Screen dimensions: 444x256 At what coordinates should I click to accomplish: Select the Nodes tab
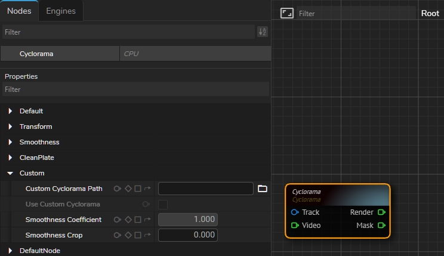click(19, 11)
